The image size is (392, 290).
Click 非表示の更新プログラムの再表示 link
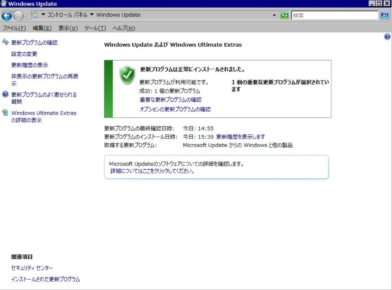click(x=45, y=80)
